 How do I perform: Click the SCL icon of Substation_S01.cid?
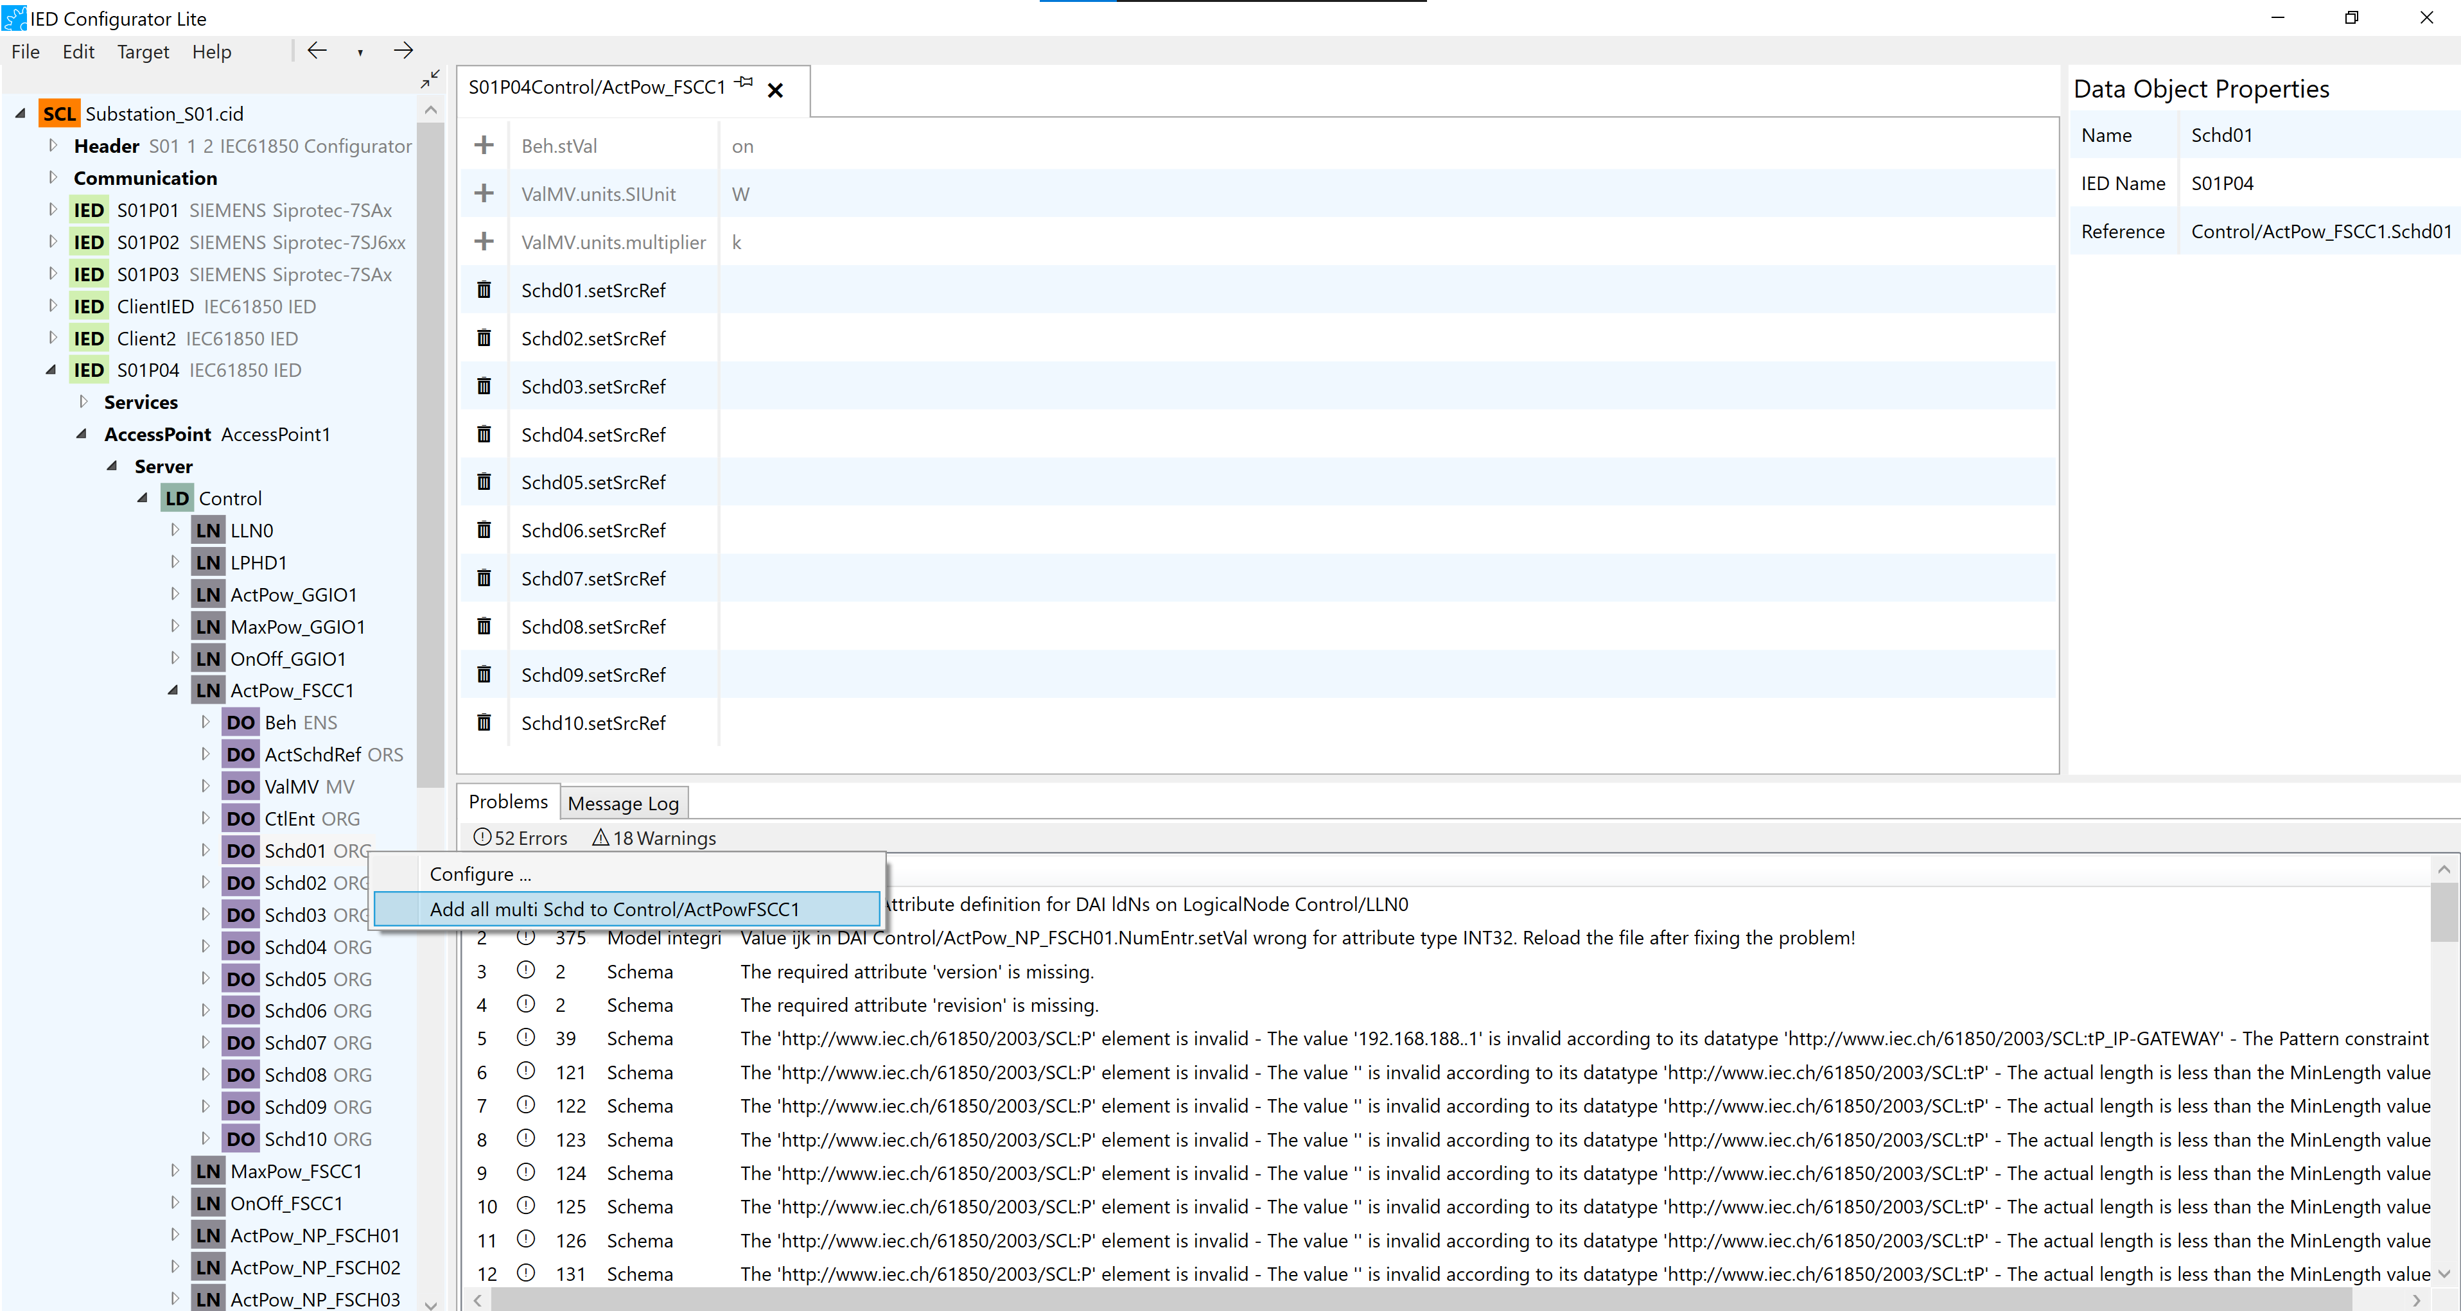pyautogui.click(x=59, y=114)
